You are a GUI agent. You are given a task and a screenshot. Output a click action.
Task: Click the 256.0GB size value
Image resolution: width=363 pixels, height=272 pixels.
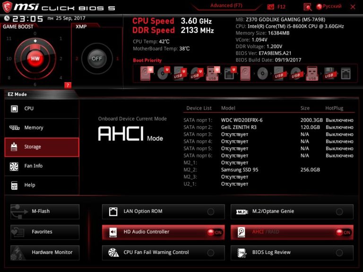(310, 170)
